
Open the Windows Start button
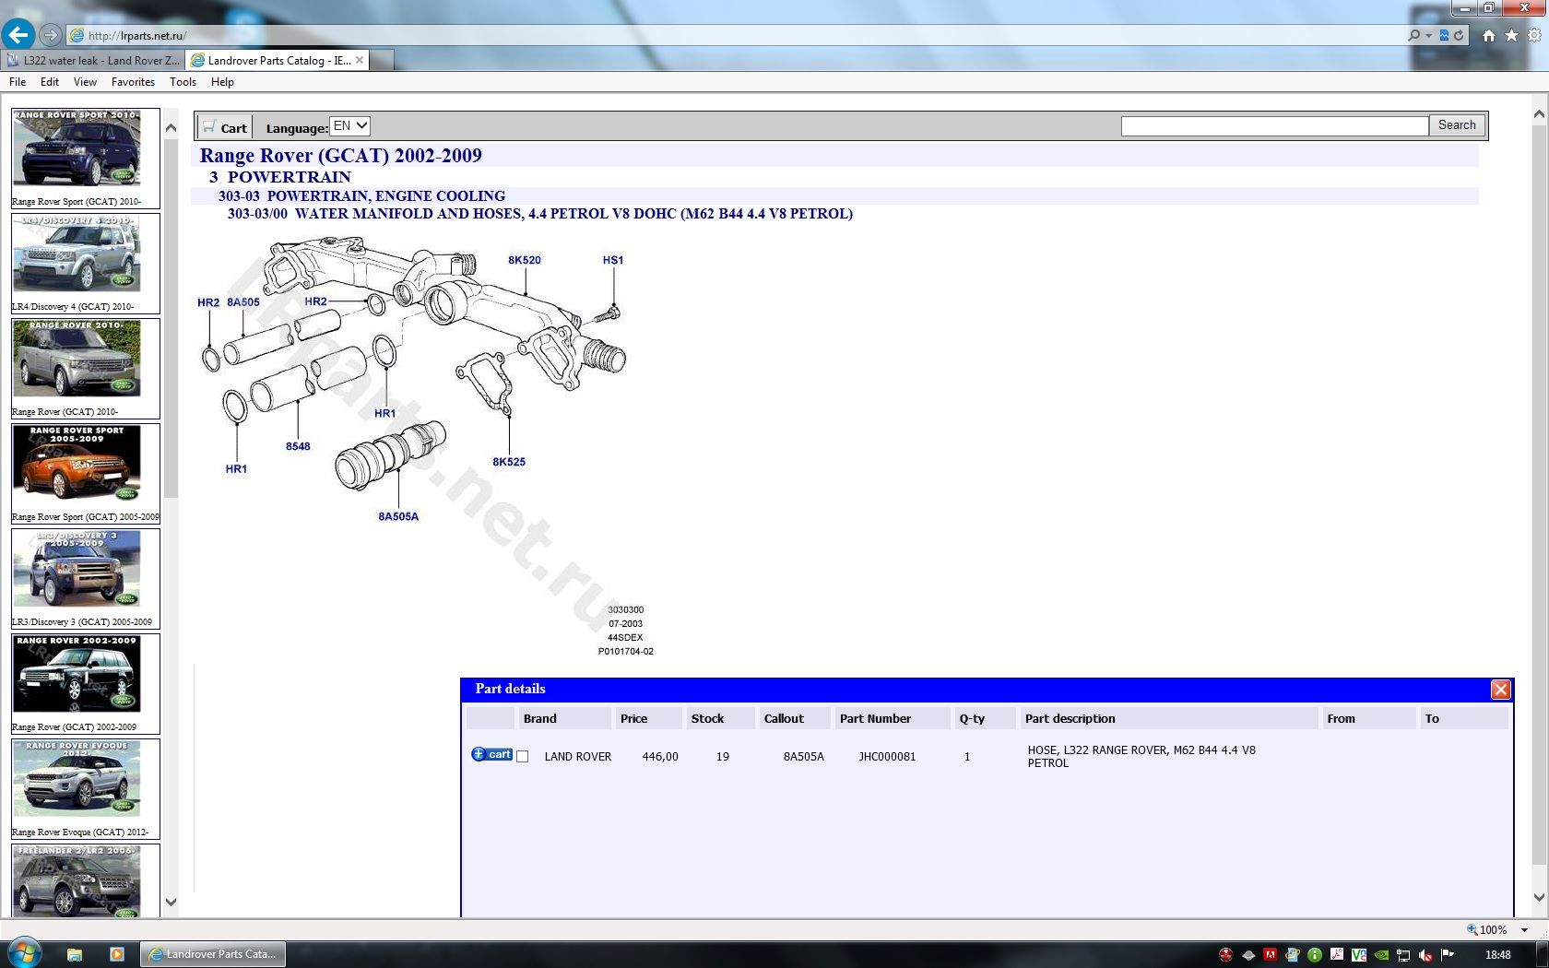click(x=23, y=953)
